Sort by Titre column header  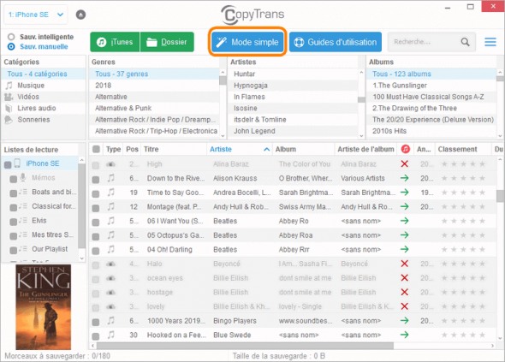[x=174, y=149]
